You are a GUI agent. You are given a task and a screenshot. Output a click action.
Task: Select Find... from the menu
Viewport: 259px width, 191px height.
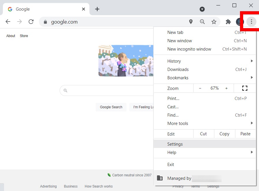click(x=205, y=115)
